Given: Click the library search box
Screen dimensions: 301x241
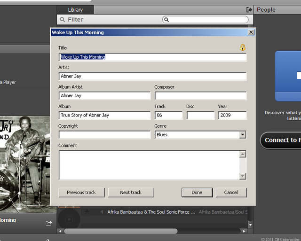Looking at the screenshot, I should [x=205, y=20].
